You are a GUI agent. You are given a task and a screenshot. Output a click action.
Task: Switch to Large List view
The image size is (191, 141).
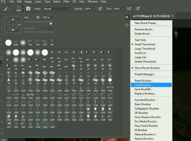(140, 57)
